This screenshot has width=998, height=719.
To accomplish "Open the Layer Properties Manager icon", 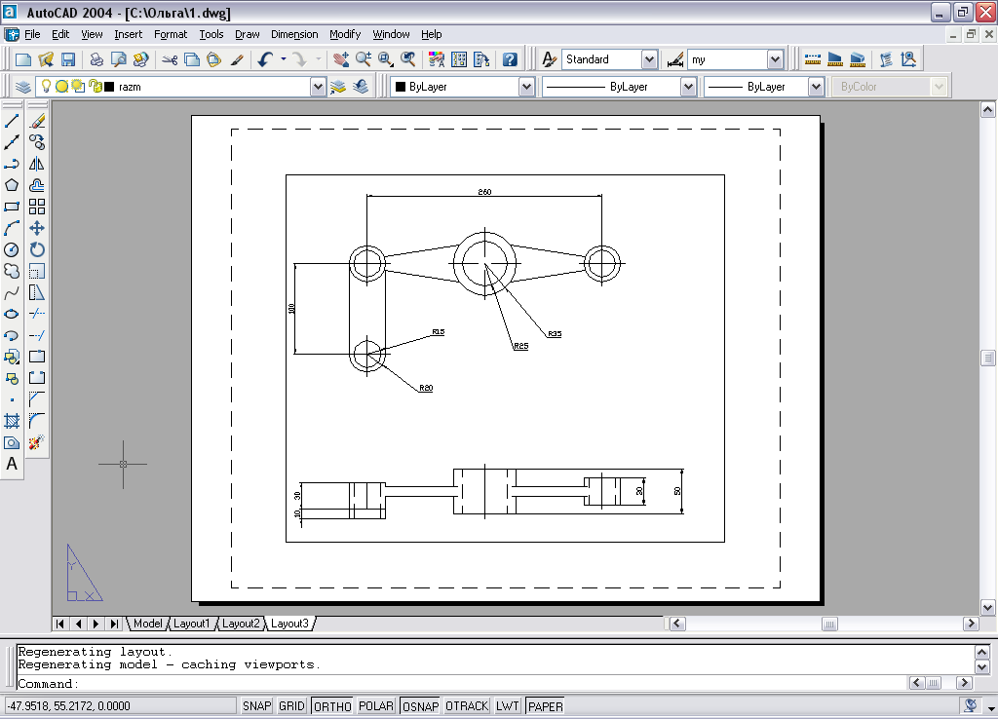I will [23, 87].
